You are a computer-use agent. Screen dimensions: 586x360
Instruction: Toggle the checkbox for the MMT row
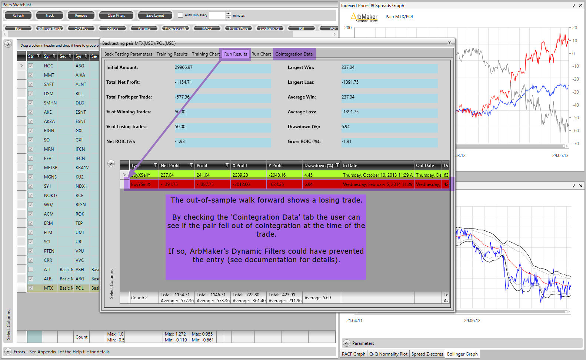pos(31,75)
